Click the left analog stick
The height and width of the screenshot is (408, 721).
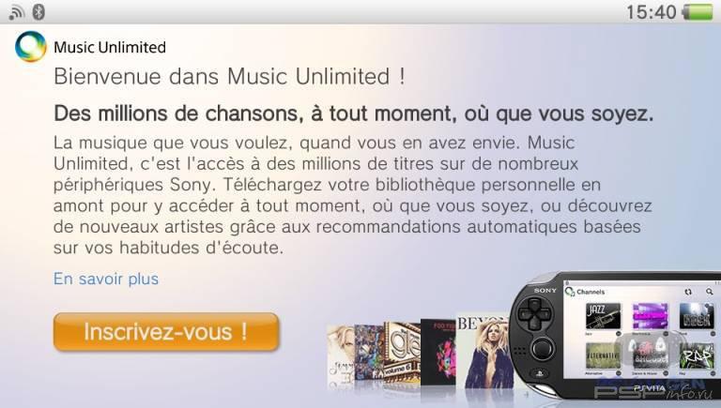[x=543, y=350]
